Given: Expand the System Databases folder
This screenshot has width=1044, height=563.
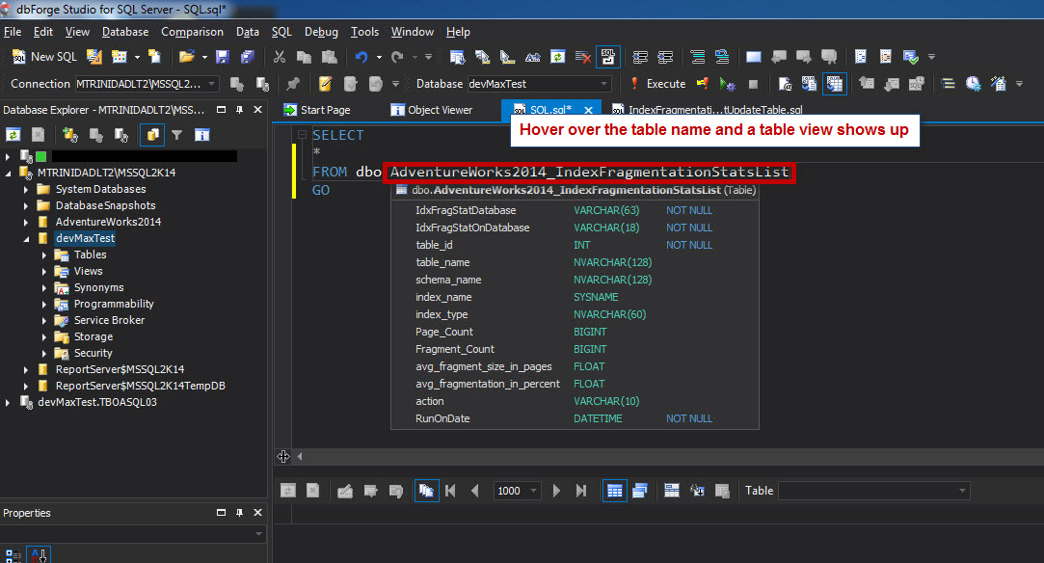Looking at the screenshot, I should 26,190.
